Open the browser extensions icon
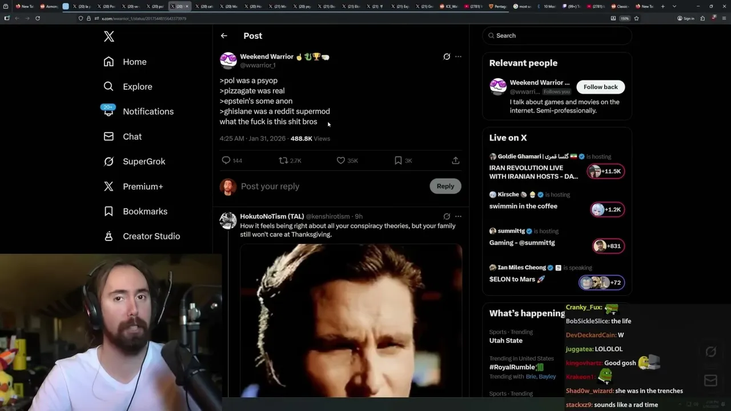This screenshot has height=411, width=731. click(x=702, y=18)
